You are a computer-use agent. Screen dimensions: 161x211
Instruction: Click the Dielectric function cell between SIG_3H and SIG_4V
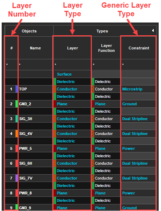pos(106,126)
